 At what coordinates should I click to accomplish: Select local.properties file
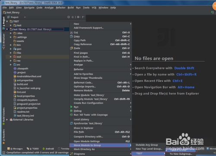click(x=26, y=96)
